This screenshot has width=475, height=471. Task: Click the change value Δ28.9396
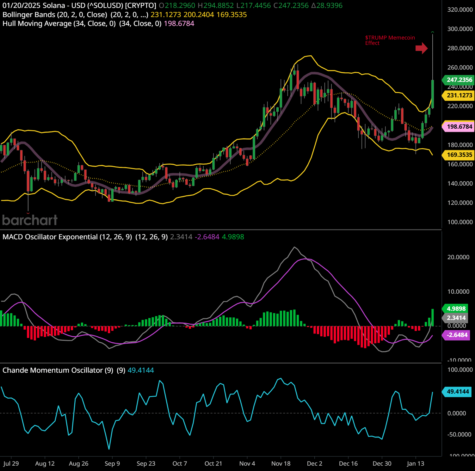point(327,5)
